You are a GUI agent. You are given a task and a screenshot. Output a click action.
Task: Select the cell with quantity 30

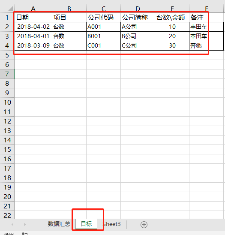coord(172,46)
